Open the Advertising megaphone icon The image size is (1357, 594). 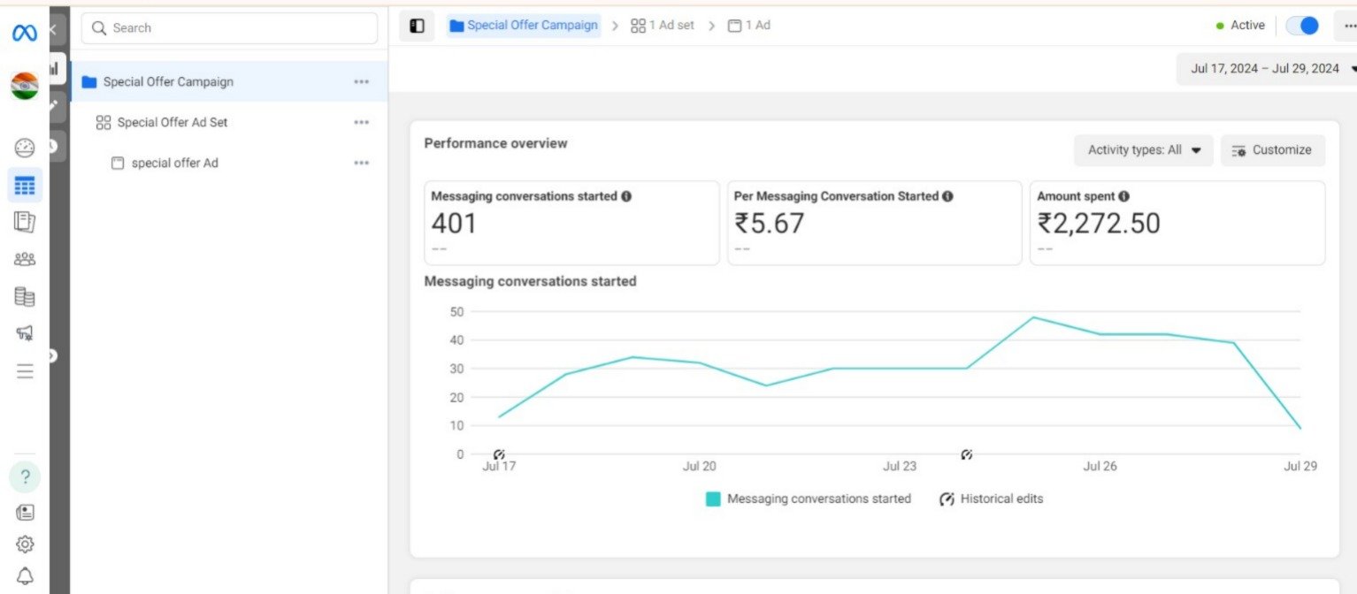point(25,333)
